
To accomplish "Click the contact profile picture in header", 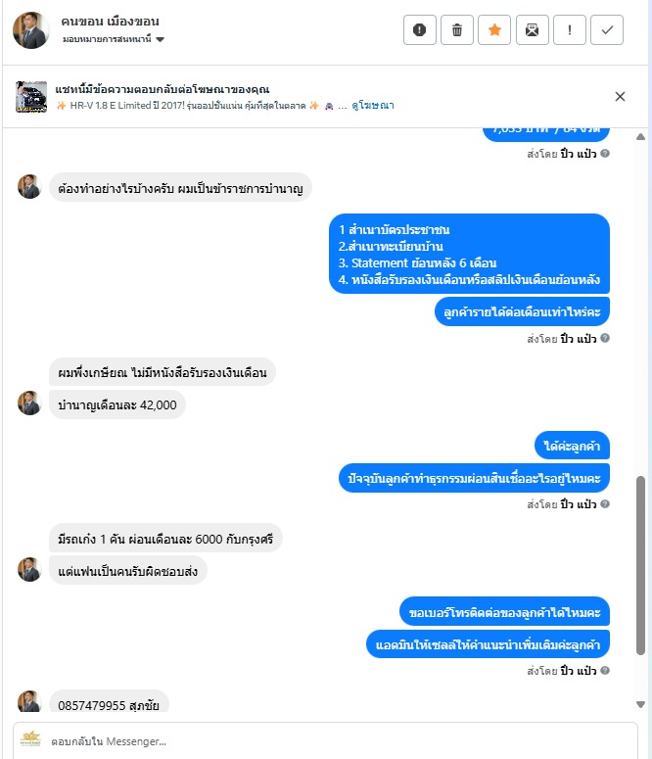I will click(31, 30).
